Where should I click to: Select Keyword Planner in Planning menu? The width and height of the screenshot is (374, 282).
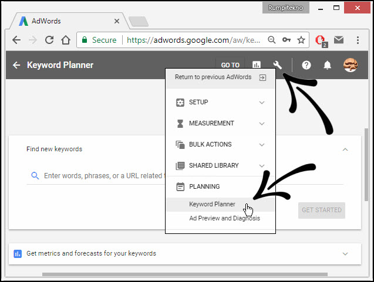[x=220, y=205]
